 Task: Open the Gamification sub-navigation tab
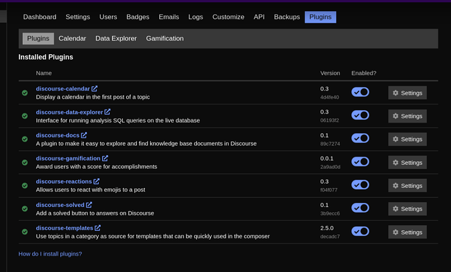click(x=165, y=38)
